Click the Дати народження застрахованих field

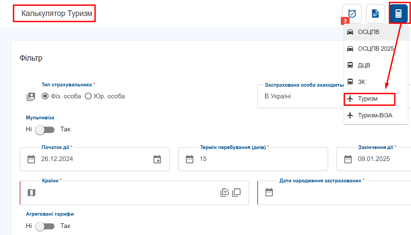pyautogui.click(x=334, y=193)
